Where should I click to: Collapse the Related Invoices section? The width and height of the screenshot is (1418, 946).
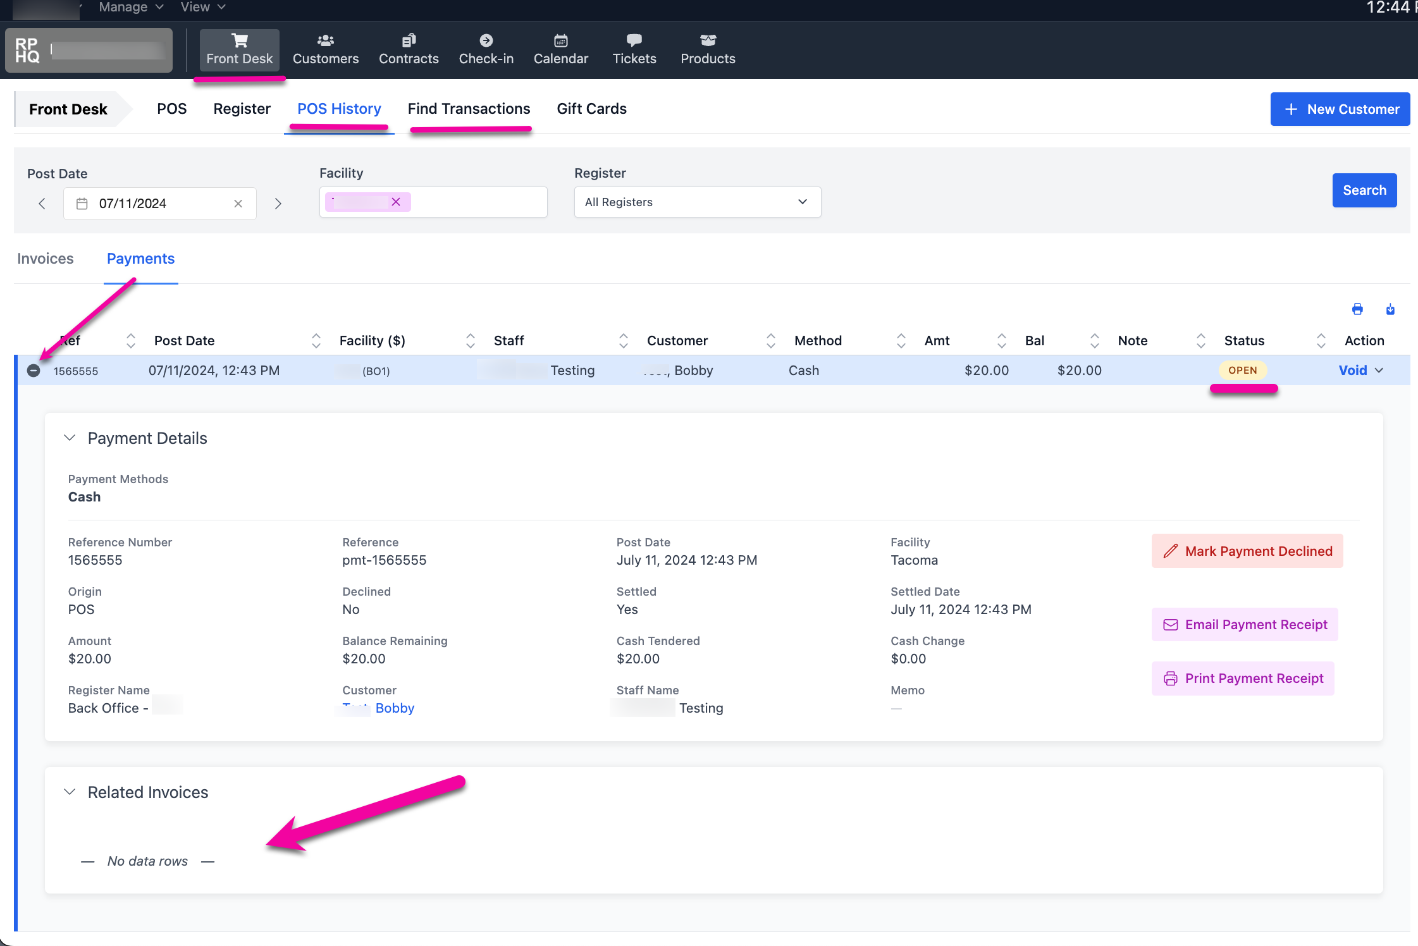tap(70, 792)
